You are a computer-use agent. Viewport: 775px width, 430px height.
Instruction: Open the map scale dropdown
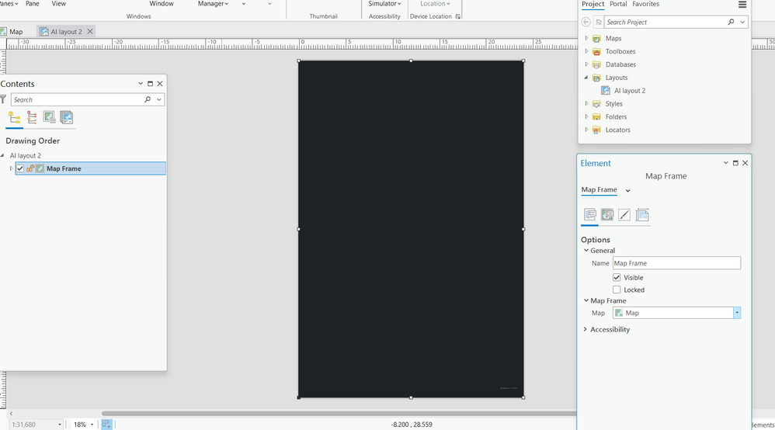pos(60,425)
